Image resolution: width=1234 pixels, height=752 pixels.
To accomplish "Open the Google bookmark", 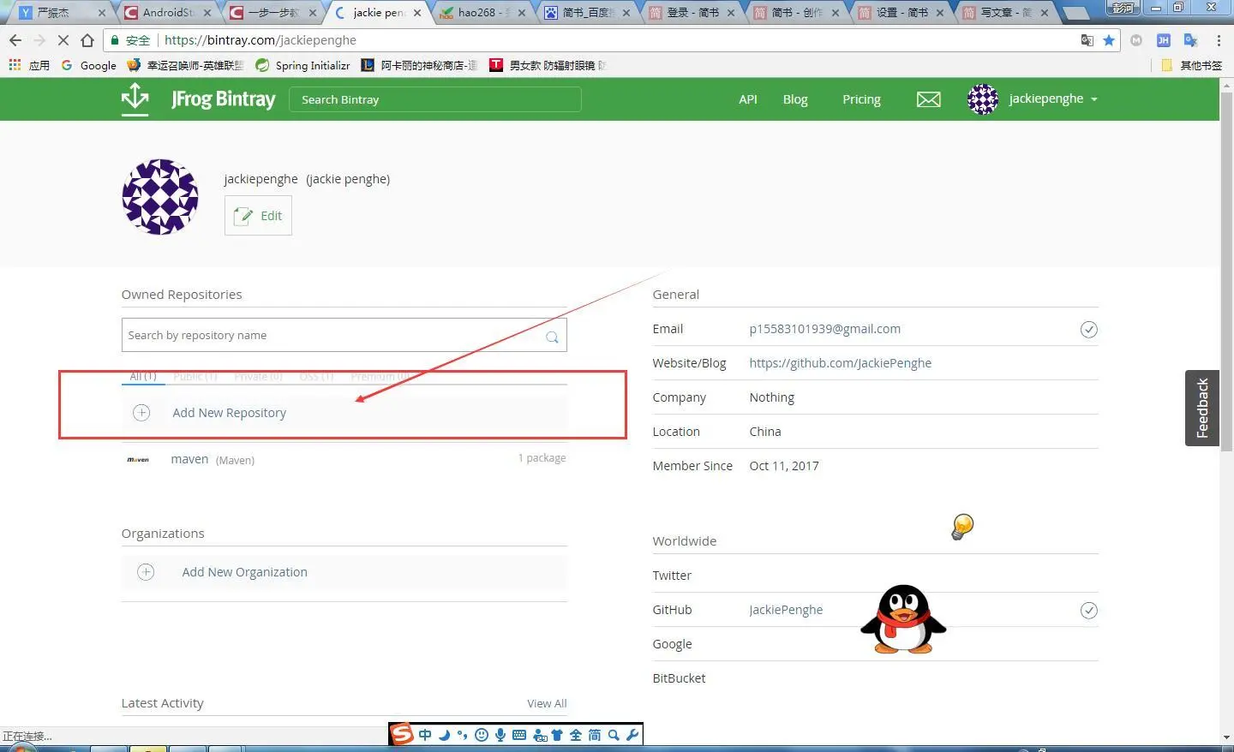I will coord(89,65).
